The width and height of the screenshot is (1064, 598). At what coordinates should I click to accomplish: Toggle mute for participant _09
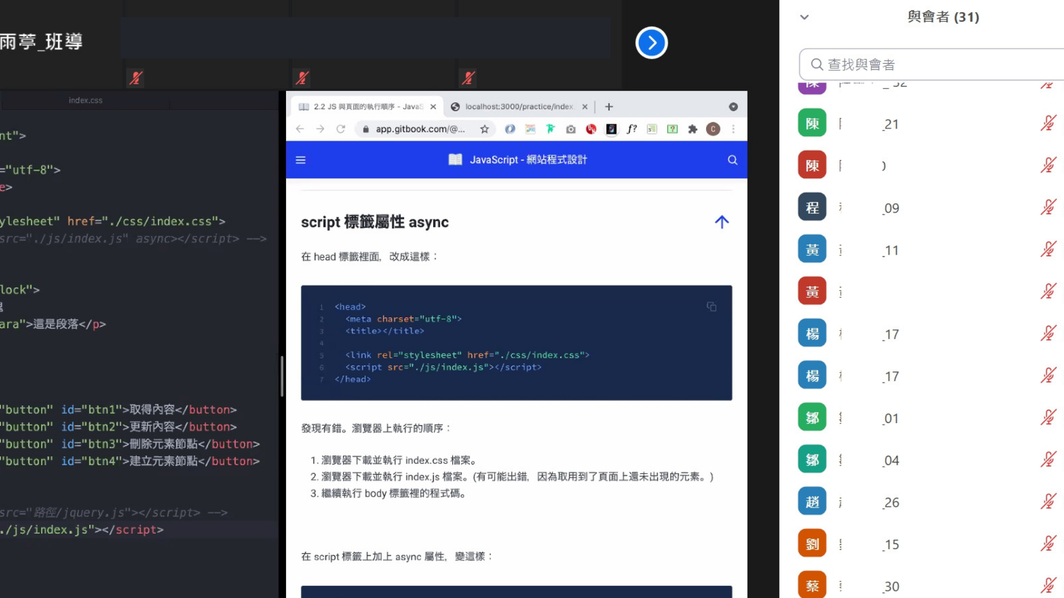click(1048, 208)
